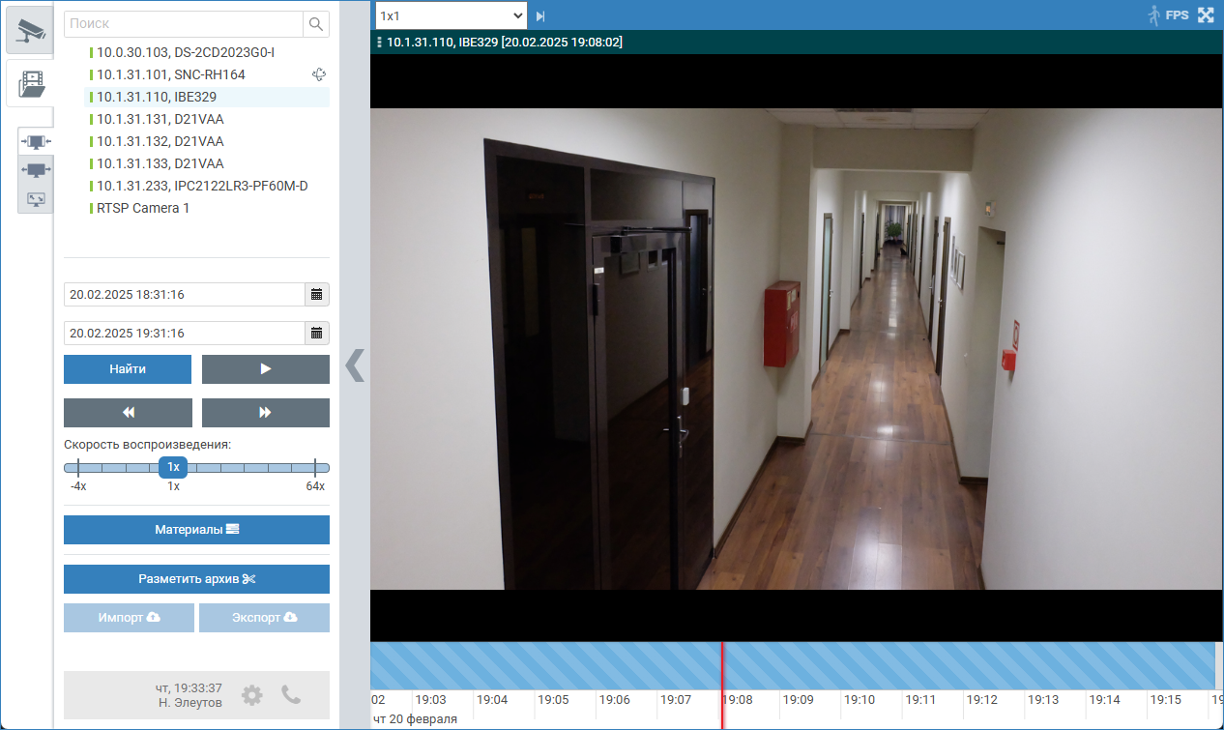Enter fullscreen with the expand icon

(1206, 15)
